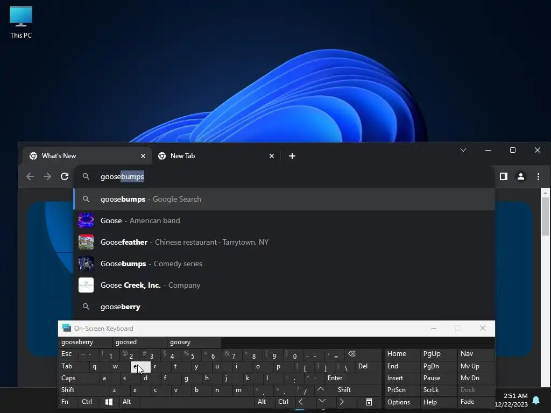Click the Enter key on the keyboard
551x413 pixels.
352,378
